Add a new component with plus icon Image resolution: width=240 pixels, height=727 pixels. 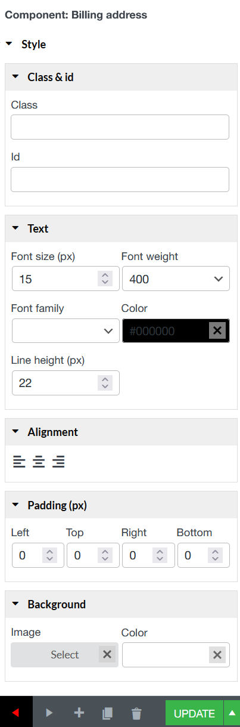79,713
